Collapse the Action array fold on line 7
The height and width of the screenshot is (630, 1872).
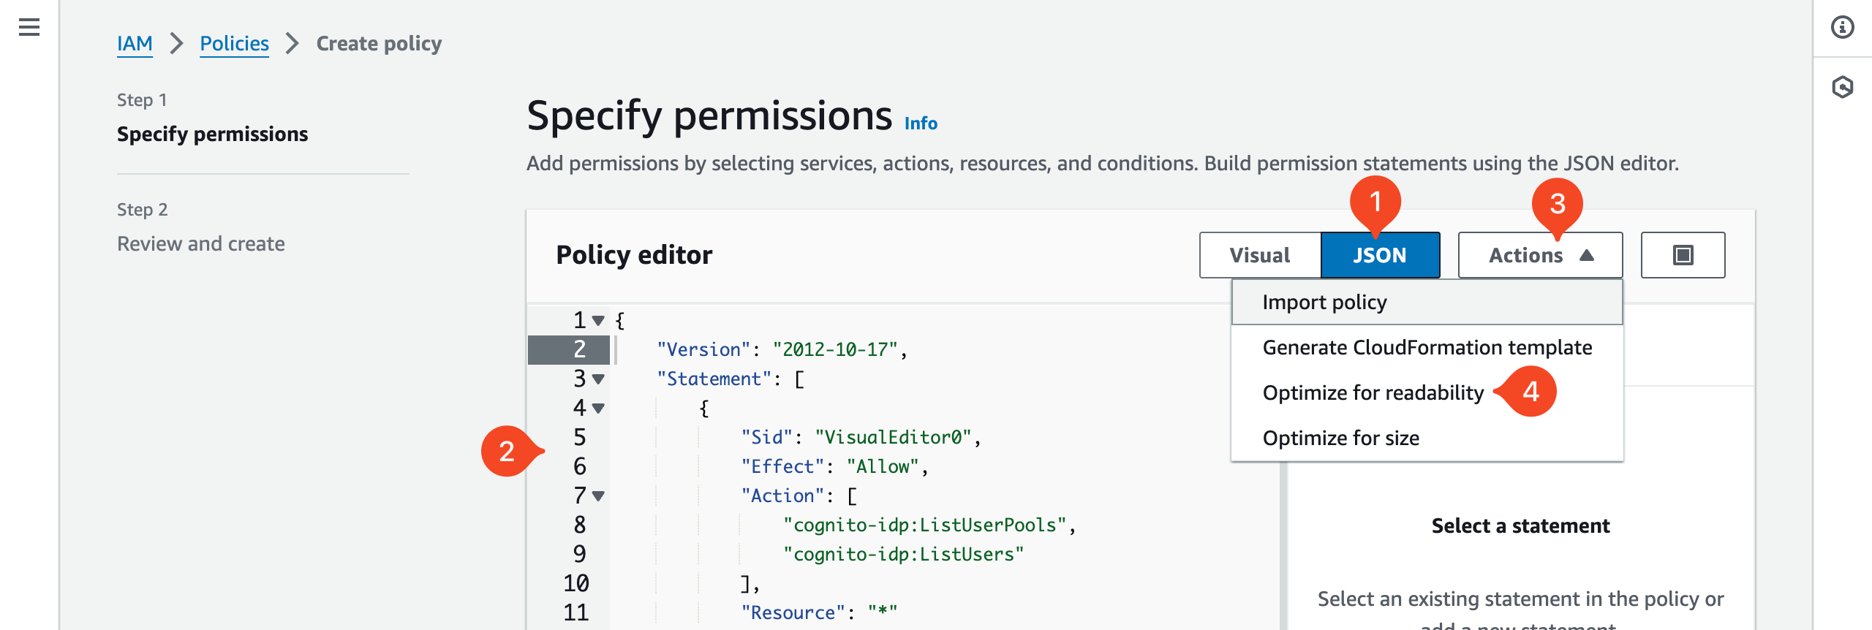tap(598, 496)
